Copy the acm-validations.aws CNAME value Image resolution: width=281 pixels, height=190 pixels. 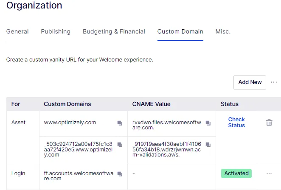[x=208, y=145]
